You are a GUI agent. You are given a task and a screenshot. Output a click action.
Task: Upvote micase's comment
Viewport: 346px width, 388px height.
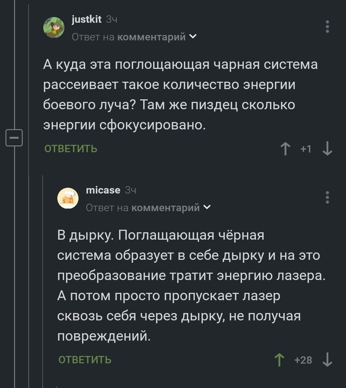pos(279,360)
